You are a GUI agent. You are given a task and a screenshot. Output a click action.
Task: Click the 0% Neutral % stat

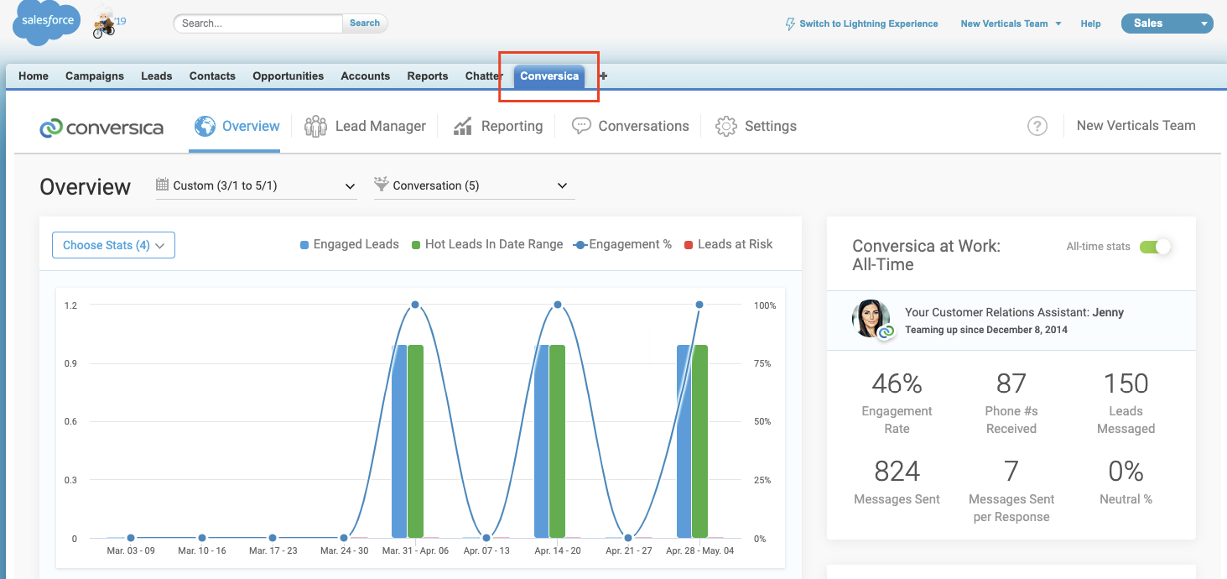(1126, 482)
